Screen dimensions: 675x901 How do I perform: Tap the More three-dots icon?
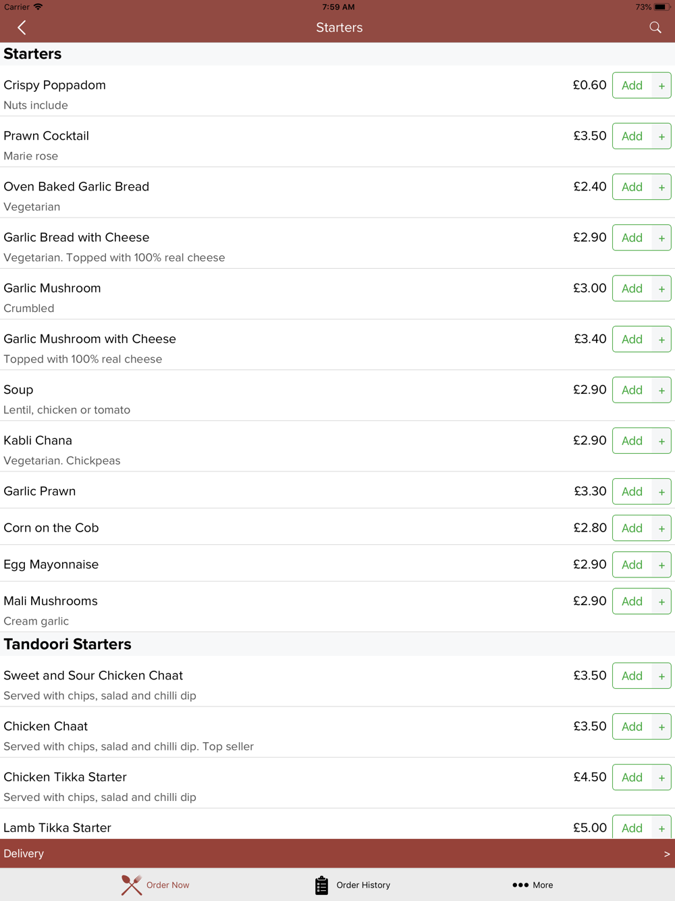point(520,885)
